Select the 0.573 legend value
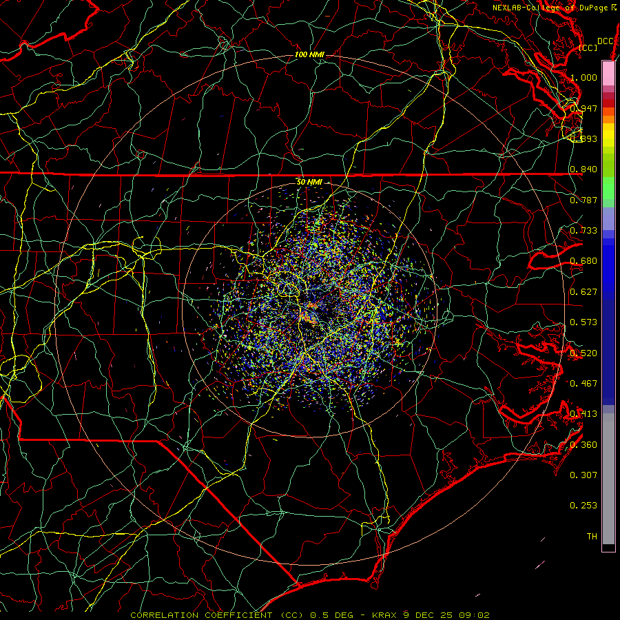 pyautogui.click(x=583, y=322)
